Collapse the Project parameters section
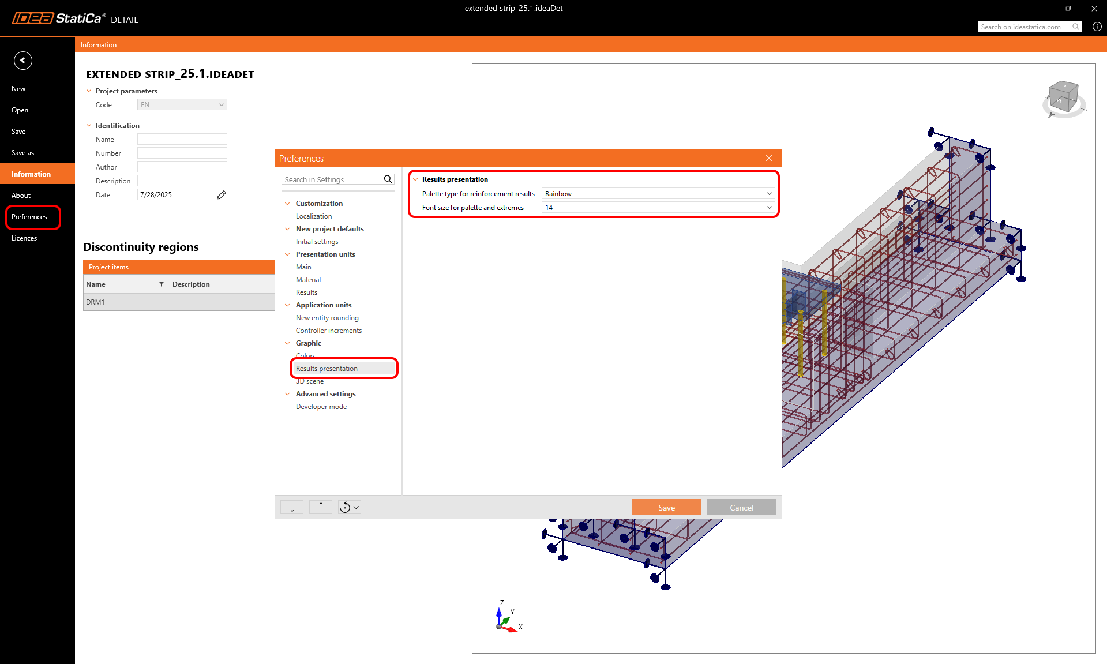Image resolution: width=1107 pixels, height=664 pixels. coord(89,91)
